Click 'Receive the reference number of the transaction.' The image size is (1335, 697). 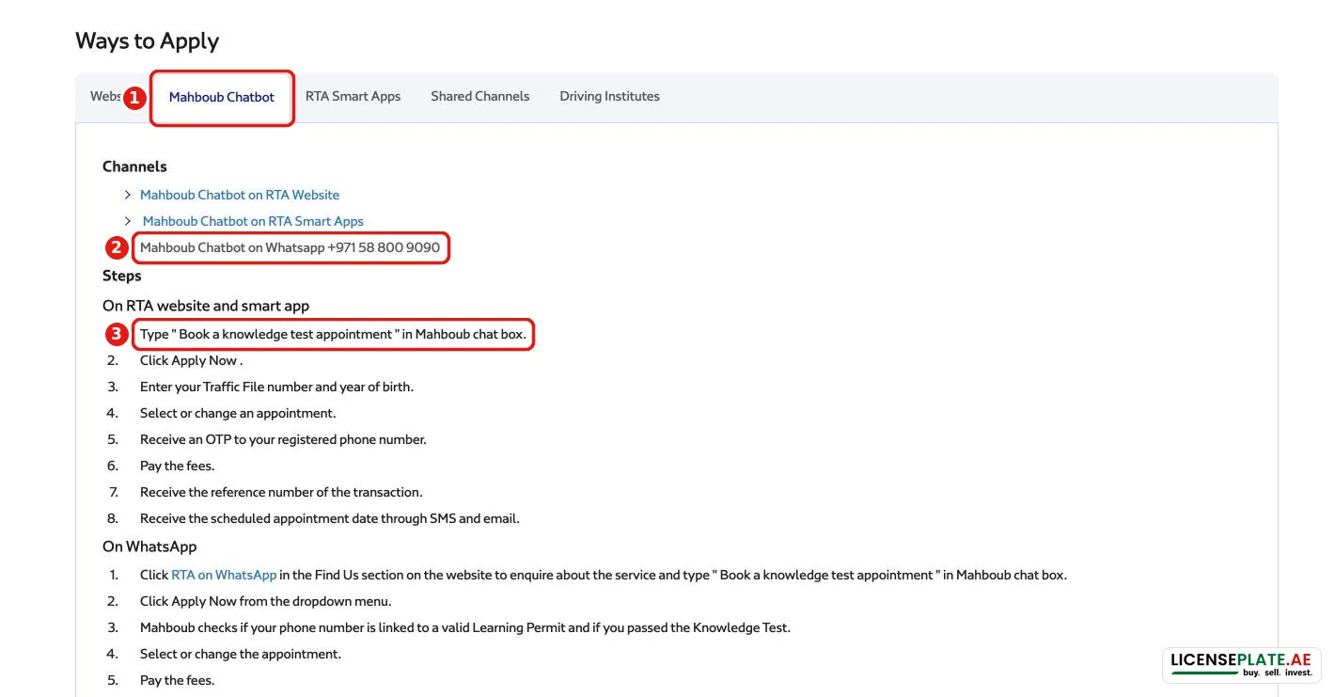click(x=281, y=492)
